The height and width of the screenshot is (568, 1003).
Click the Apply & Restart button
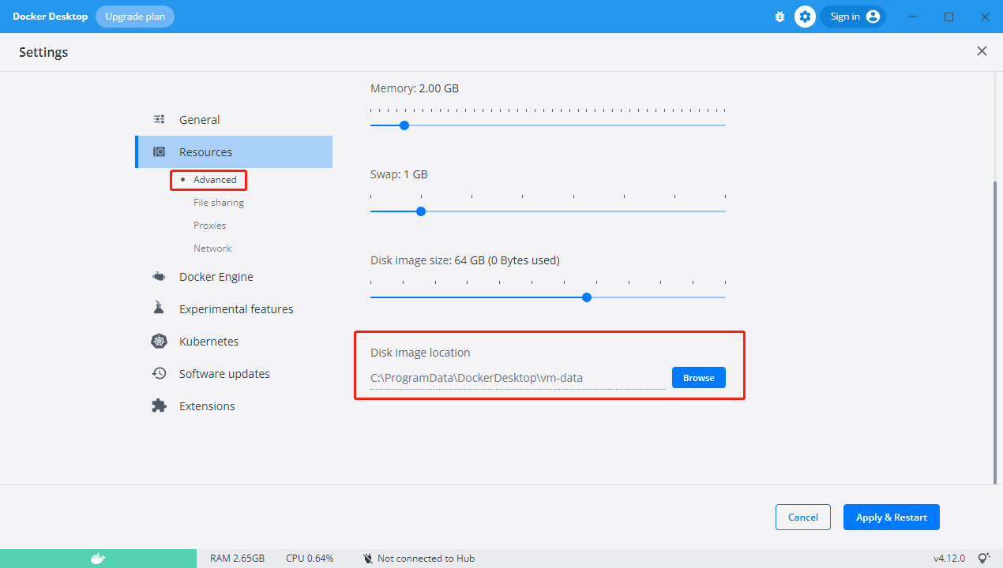pos(891,517)
